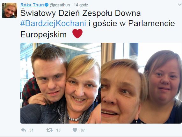Like the tweet with the heart icon
The width and height of the screenshot is (182, 137).
coord(75,130)
